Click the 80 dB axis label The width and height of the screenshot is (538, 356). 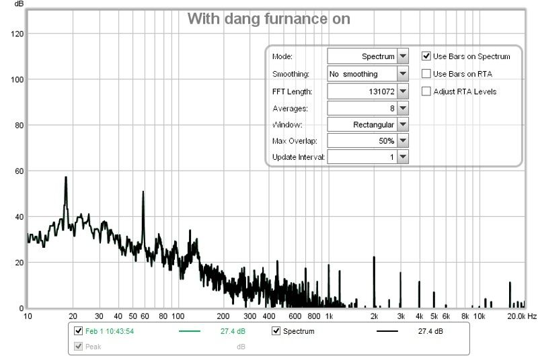(20, 126)
